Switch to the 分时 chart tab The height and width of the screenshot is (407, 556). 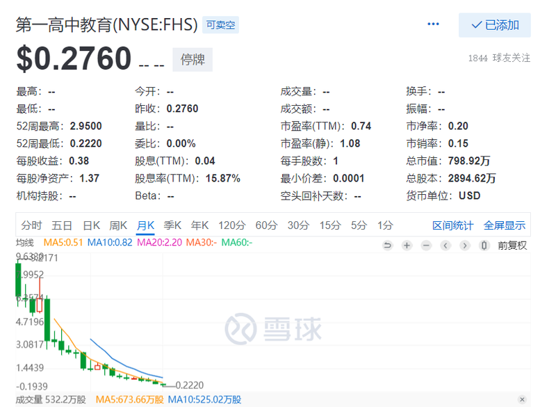[x=31, y=225]
